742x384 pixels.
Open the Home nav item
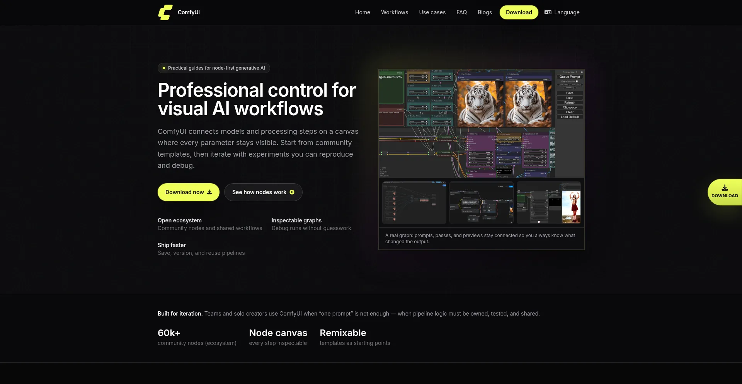(362, 12)
